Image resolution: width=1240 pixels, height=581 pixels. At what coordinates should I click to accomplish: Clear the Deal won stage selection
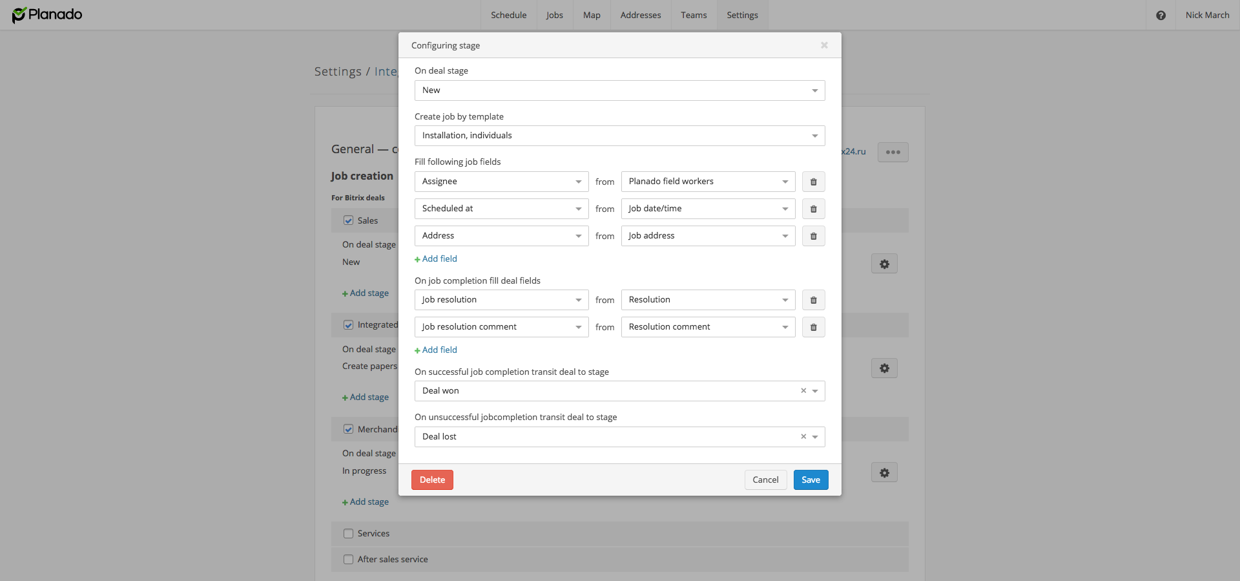pos(803,390)
